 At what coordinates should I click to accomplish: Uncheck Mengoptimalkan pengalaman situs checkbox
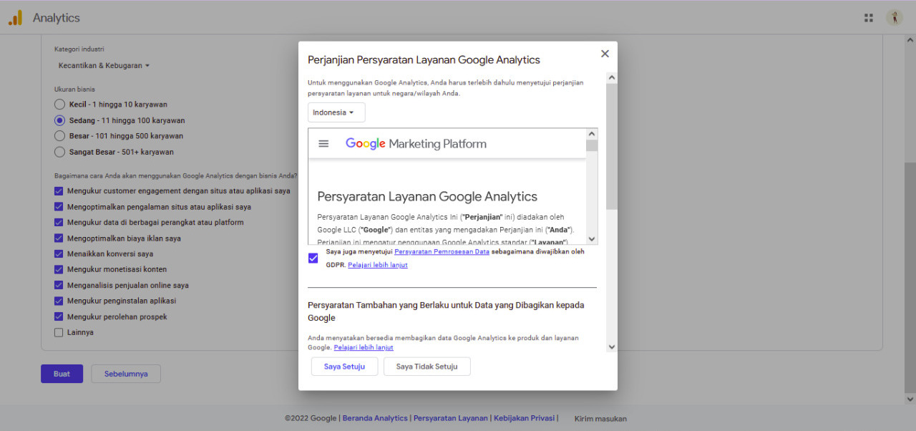coord(59,207)
